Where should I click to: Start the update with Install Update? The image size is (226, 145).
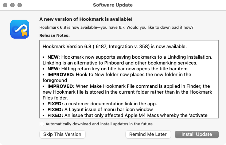pyautogui.click(x=197, y=134)
